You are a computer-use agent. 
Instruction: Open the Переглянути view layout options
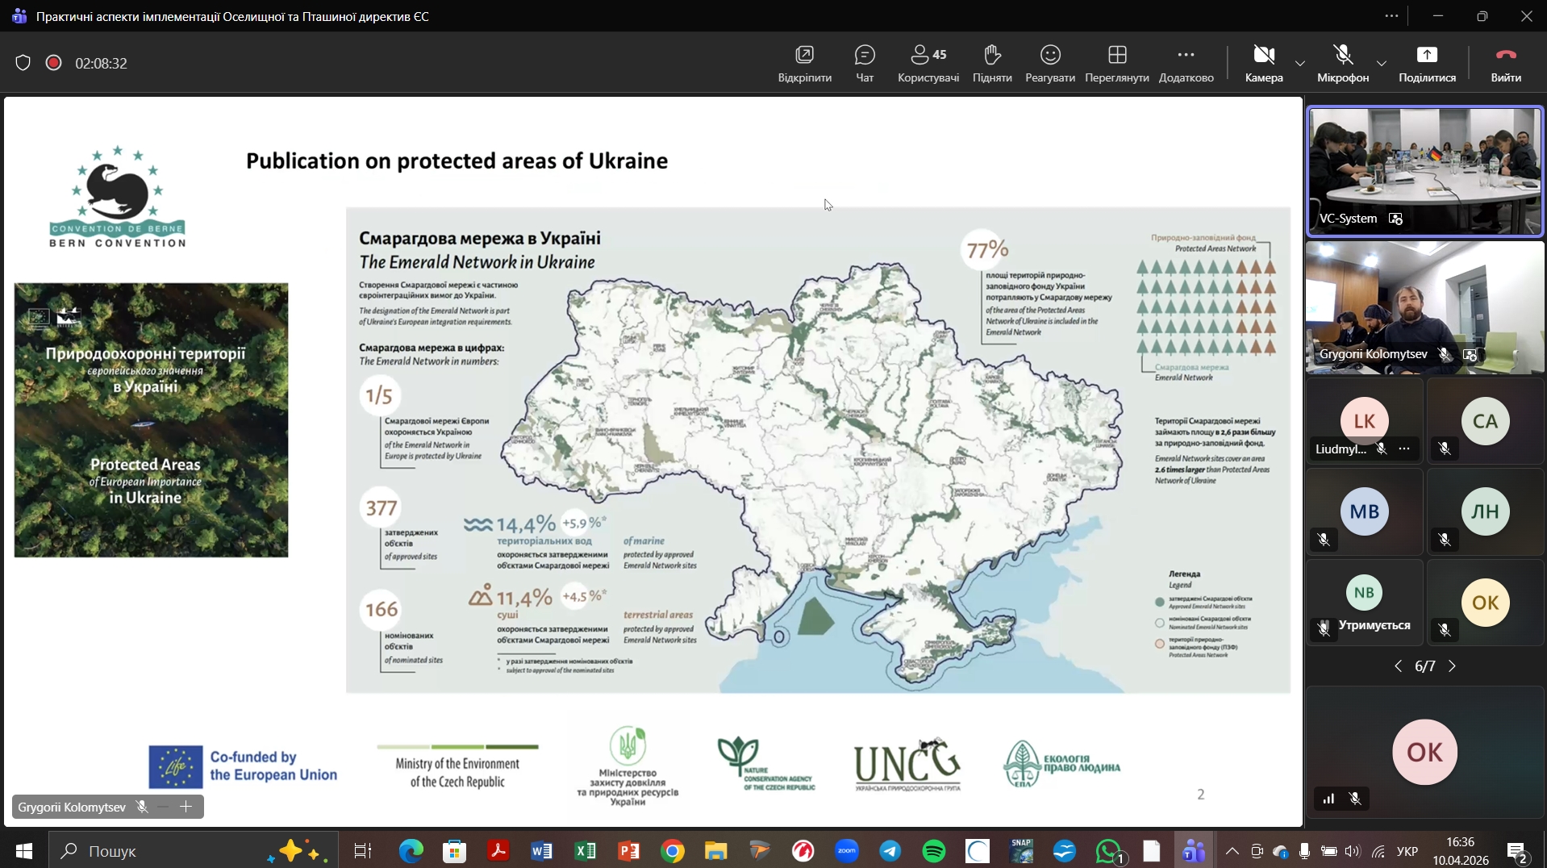pyautogui.click(x=1116, y=63)
